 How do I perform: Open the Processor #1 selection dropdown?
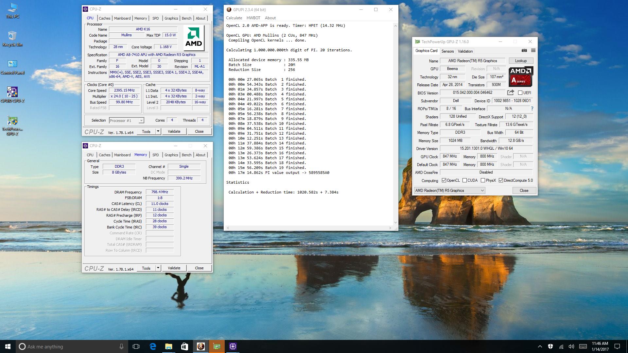[126, 121]
